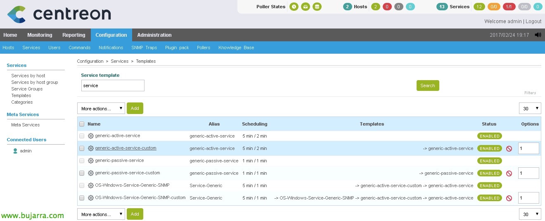Open the top More actions dropdown

pyautogui.click(x=101, y=109)
